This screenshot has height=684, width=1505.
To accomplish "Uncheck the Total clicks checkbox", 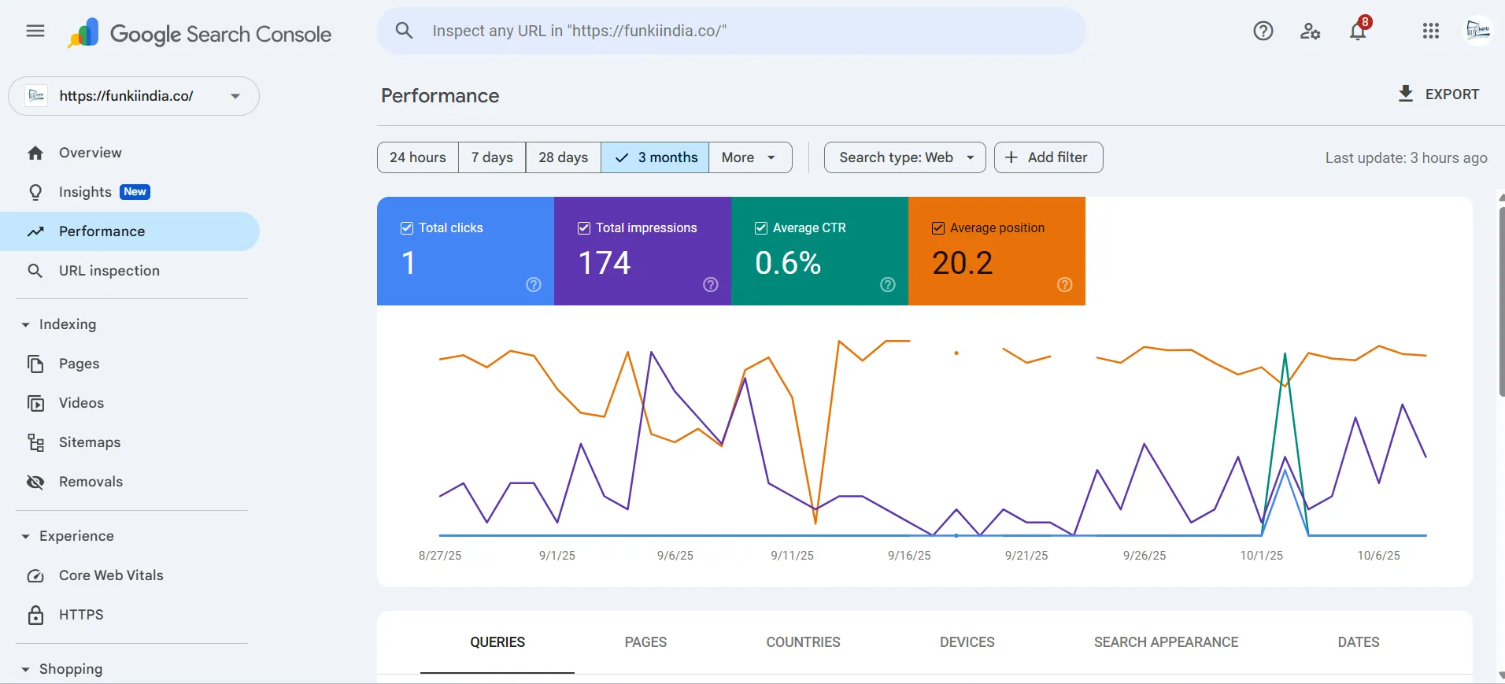I will pyautogui.click(x=407, y=228).
